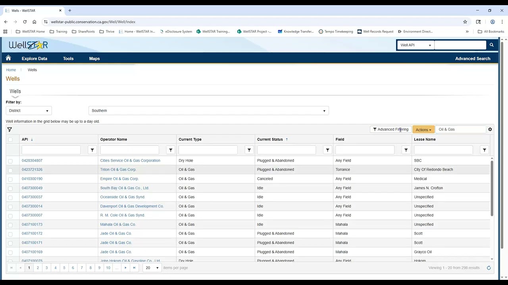The width and height of the screenshot is (508, 285).
Task: Show more bookmarks chevron
Action: [x=467, y=32]
